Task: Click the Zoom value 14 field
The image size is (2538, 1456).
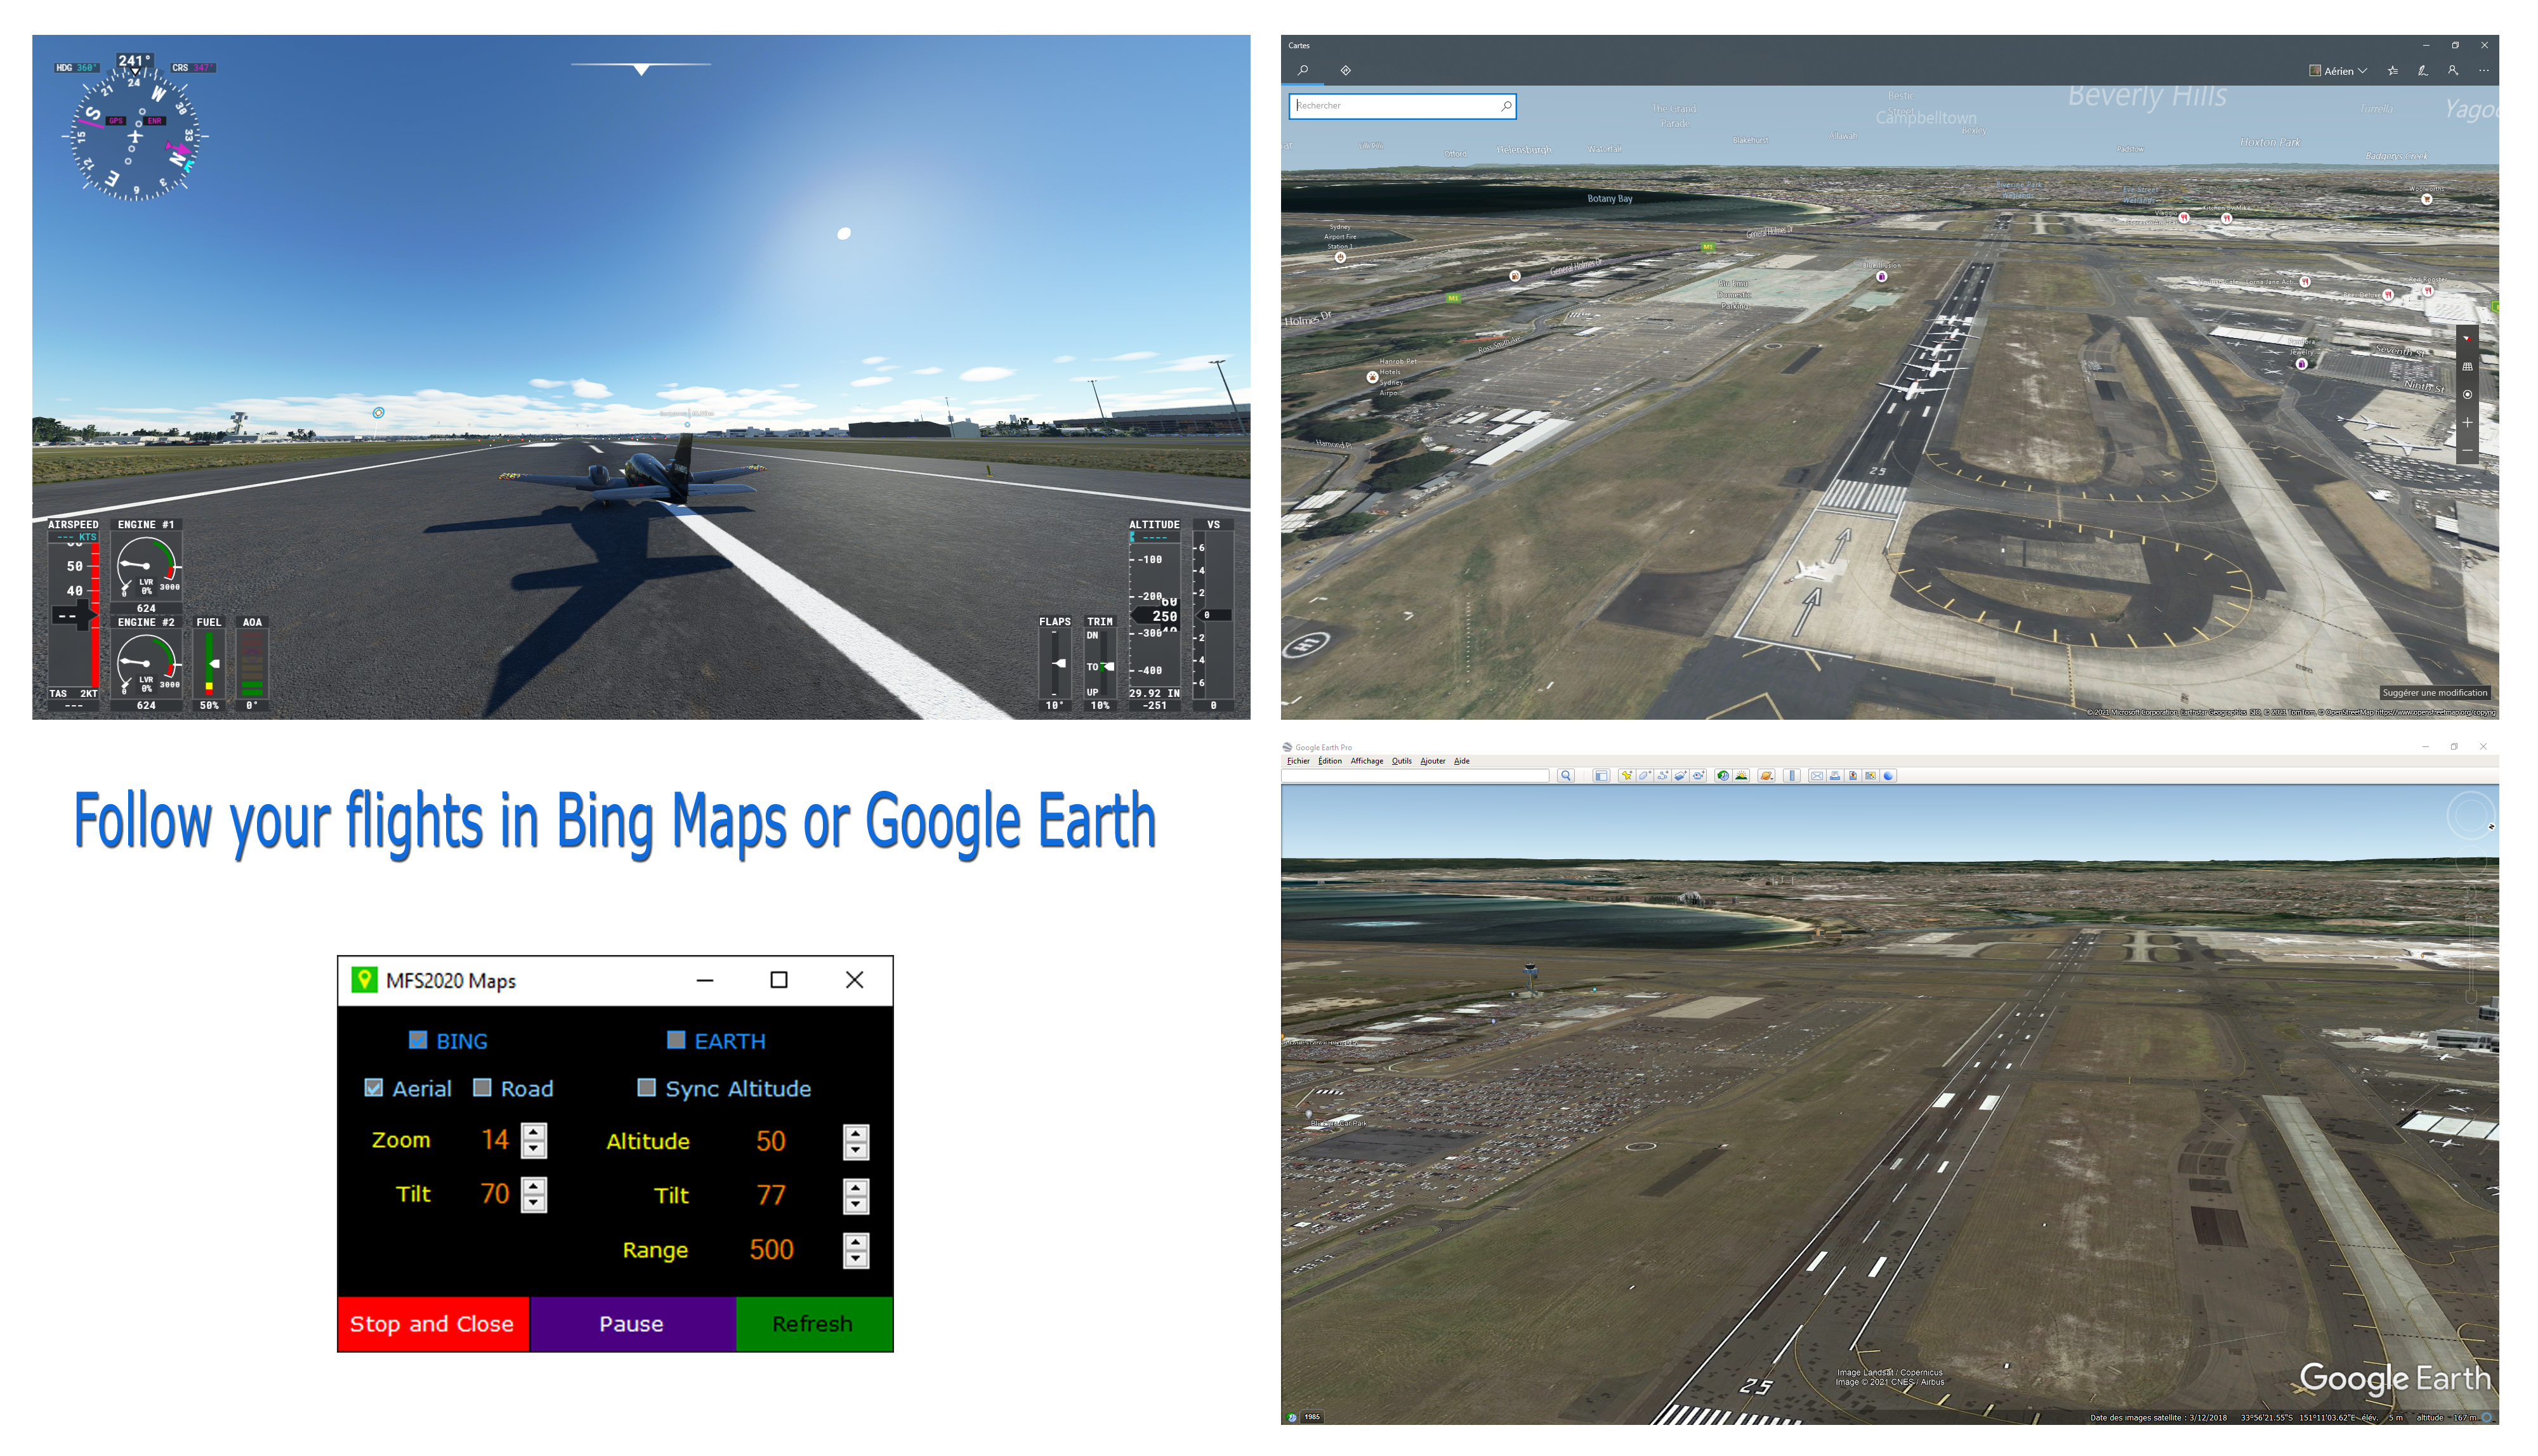Action: pyautogui.click(x=495, y=1140)
